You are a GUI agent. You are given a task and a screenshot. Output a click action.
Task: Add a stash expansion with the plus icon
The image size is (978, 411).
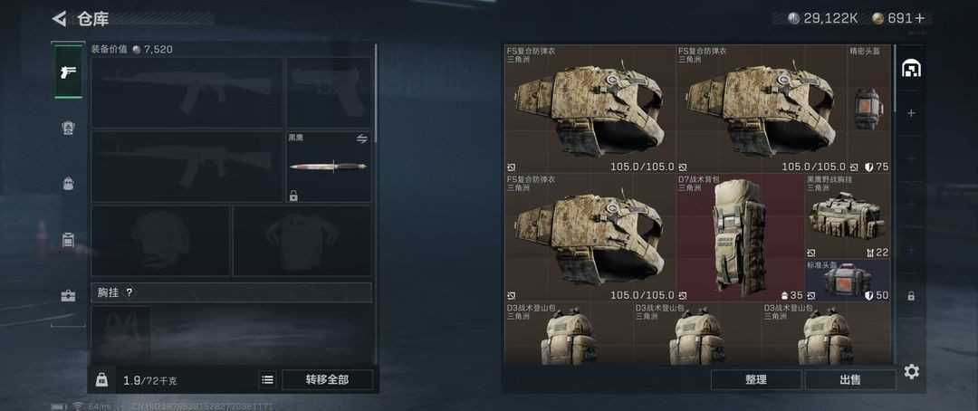(x=911, y=113)
